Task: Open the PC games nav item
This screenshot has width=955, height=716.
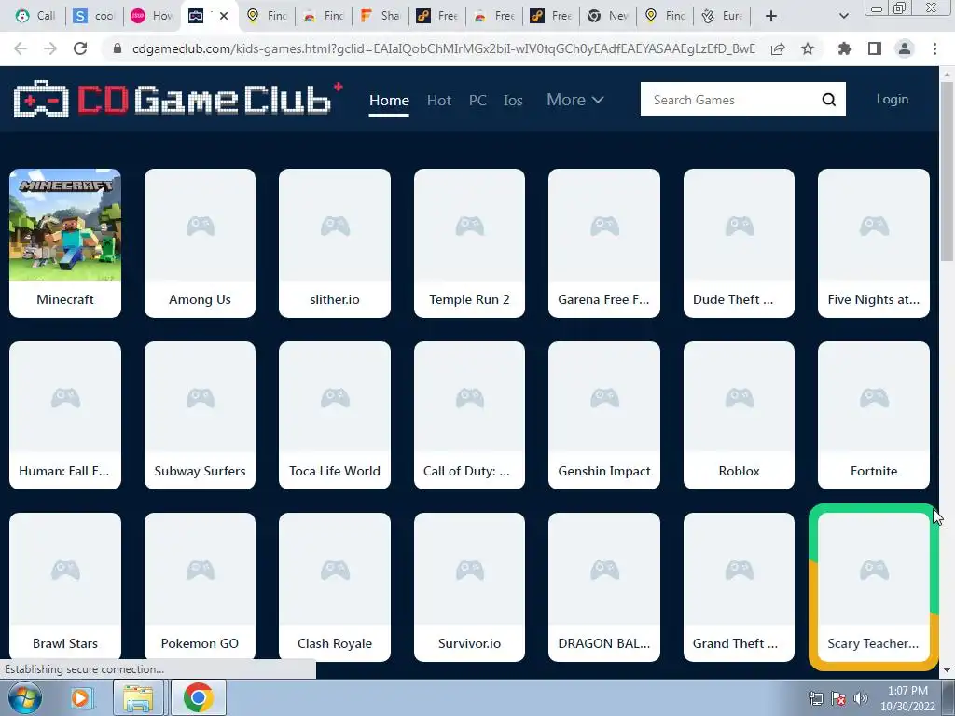Action: click(477, 100)
